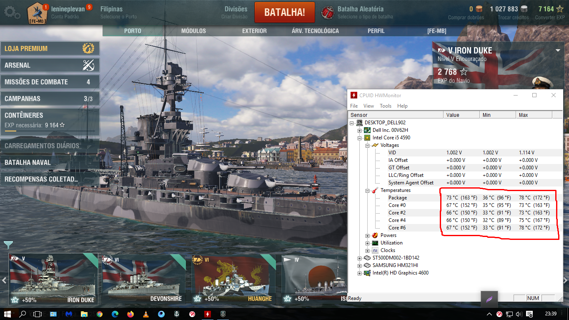Viewport: 569px width, 320px height.
Task: Launch Firefox from taskbar
Action: coord(130,314)
